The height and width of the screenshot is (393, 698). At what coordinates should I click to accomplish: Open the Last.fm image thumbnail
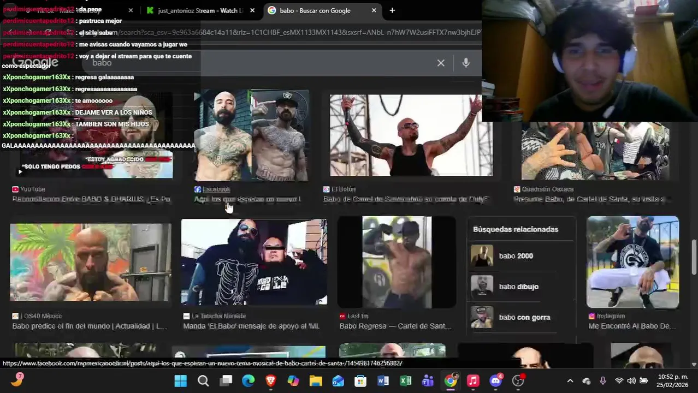tap(397, 262)
